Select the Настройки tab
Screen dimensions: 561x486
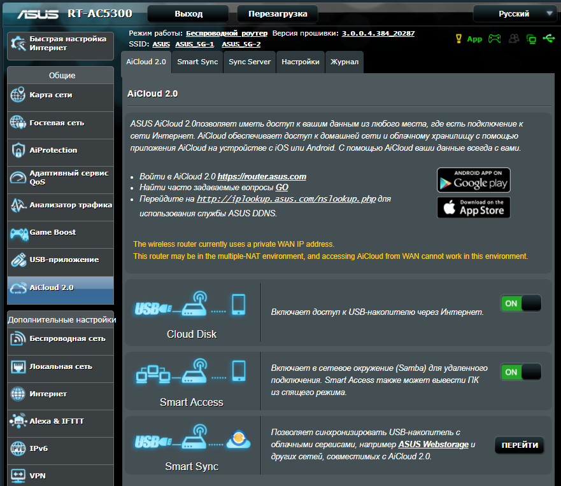pyautogui.click(x=300, y=62)
